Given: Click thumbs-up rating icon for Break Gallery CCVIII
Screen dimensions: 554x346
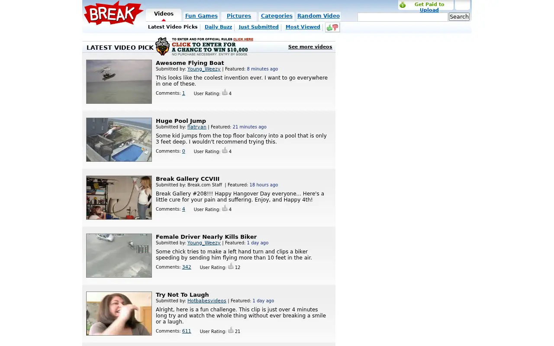Looking at the screenshot, I should (x=225, y=208).
